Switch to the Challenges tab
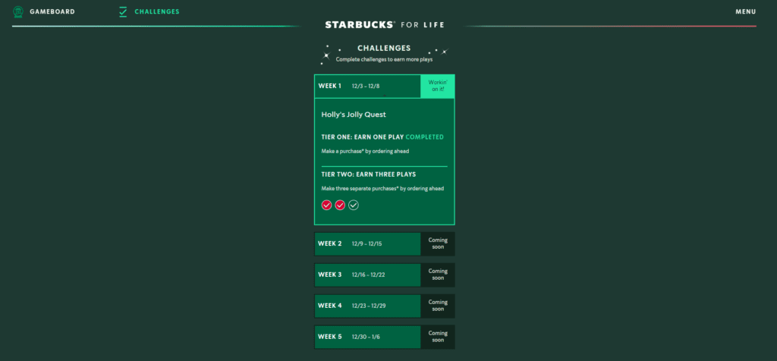The image size is (777, 361). 156,11
